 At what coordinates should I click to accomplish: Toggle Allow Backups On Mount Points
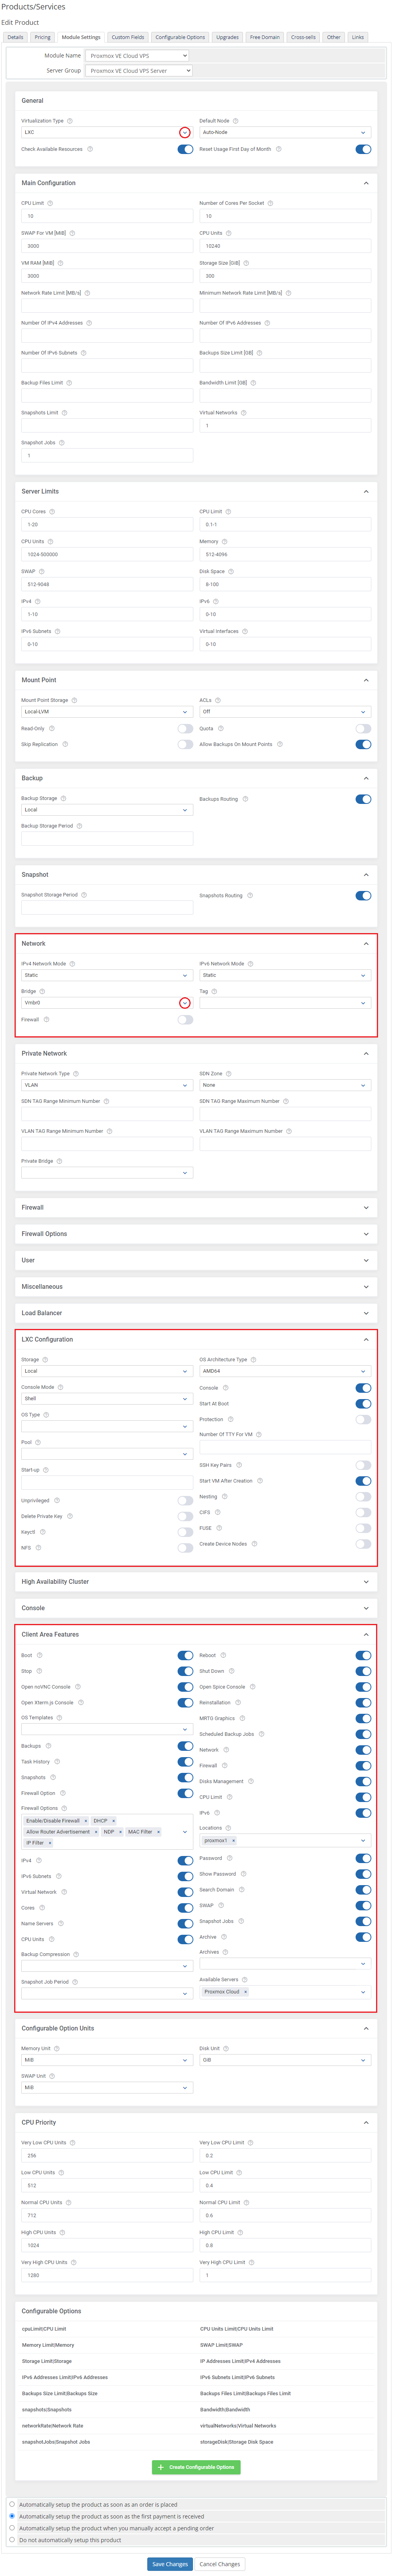click(x=363, y=744)
